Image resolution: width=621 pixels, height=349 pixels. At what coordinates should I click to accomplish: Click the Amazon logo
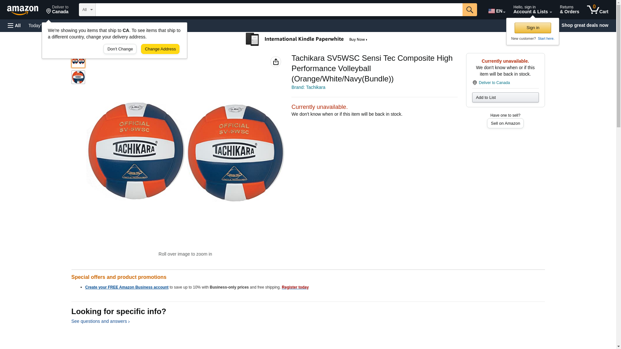(23, 10)
